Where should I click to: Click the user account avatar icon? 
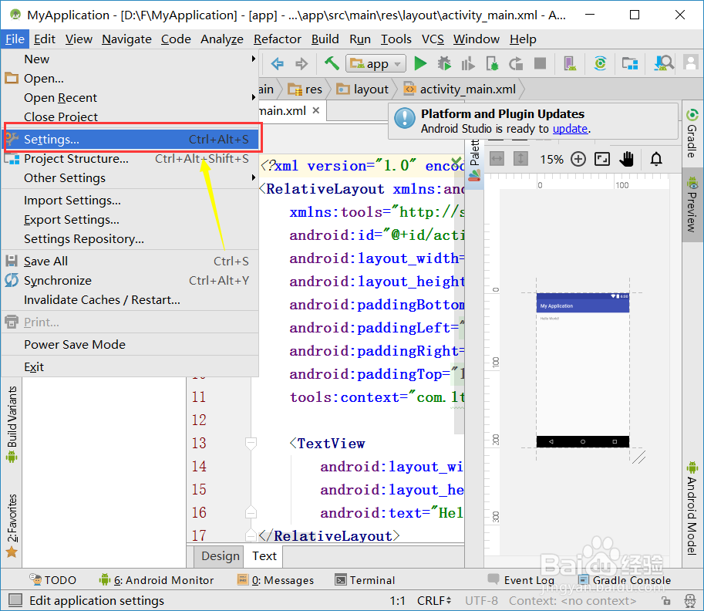click(691, 63)
